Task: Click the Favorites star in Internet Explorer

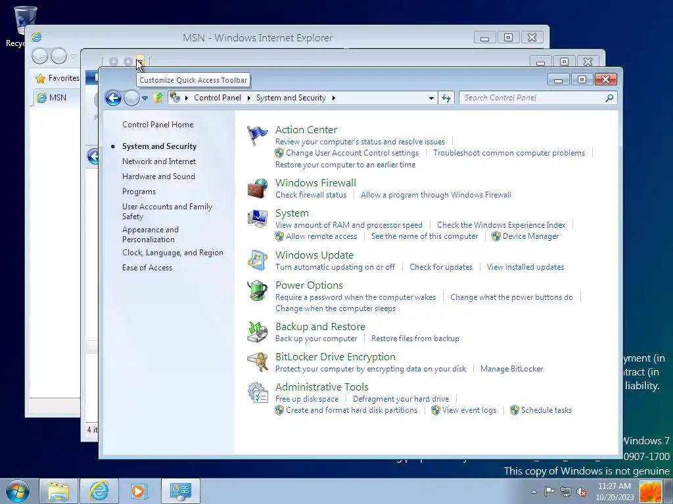Action: tap(40, 79)
